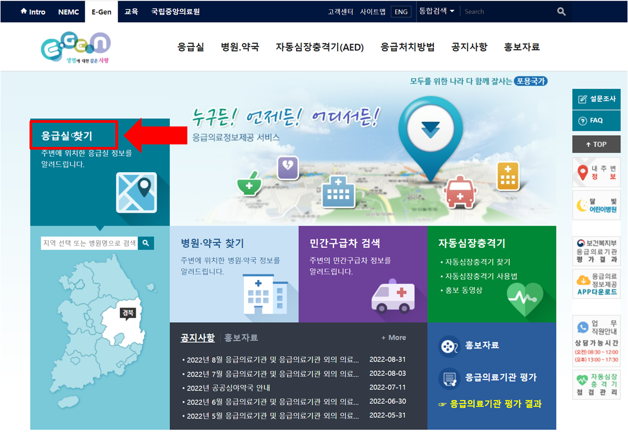Open the 2022년 6월 응급의료기관 notice
Viewport: 628px width, 436px height.
pyautogui.click(x=272, y=402)
